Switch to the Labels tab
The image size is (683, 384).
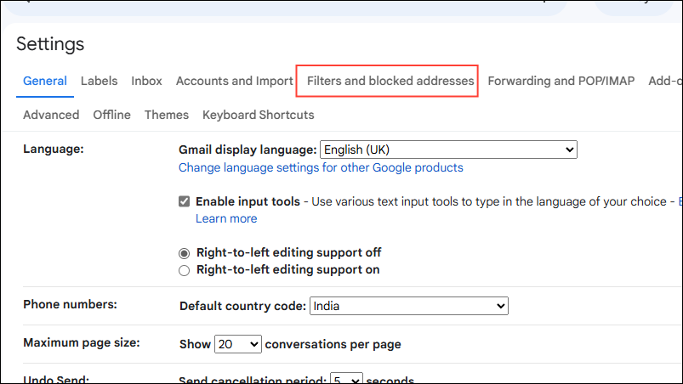99,81
